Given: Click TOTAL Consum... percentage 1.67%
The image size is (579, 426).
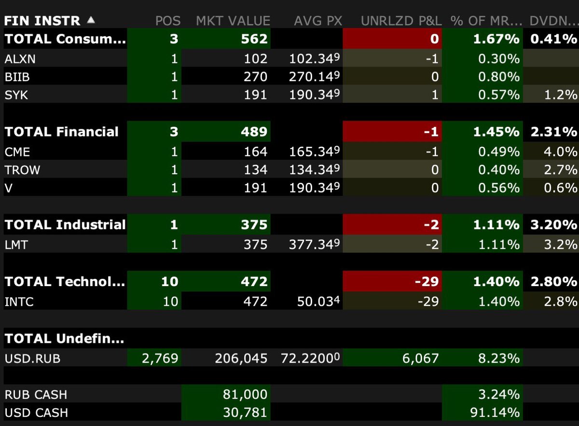Looking at the screenshot, I should click(496, 39).
